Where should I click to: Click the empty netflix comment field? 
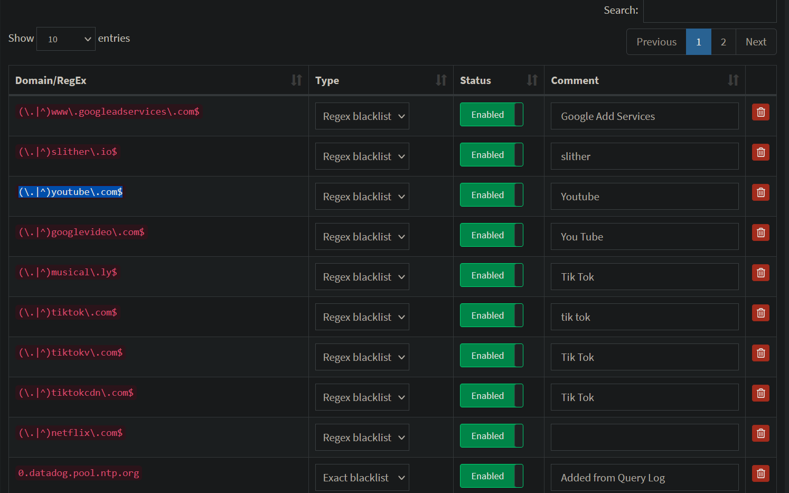pos(645,438)
